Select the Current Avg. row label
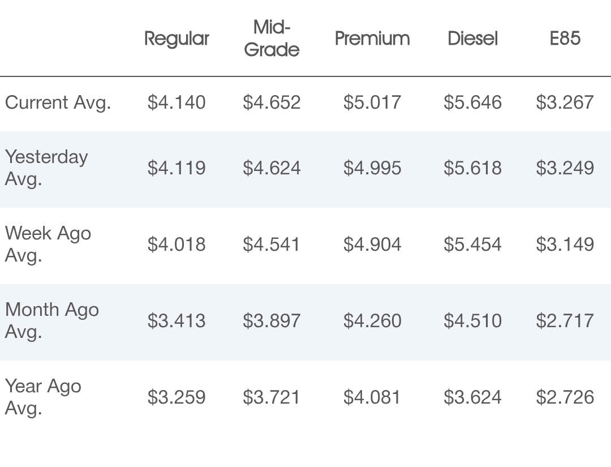This screenshot has width=611, height=467. tap(58, 102)
